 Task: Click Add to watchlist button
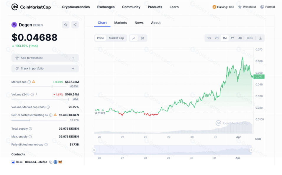click(x=45, y=58)
